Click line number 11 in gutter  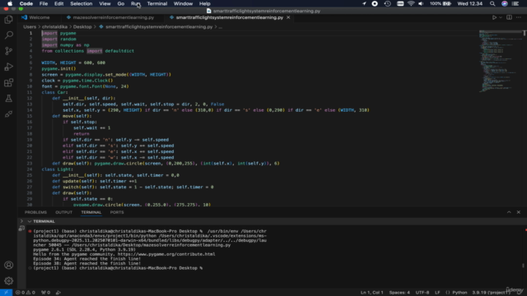click(x=30, y=92)
